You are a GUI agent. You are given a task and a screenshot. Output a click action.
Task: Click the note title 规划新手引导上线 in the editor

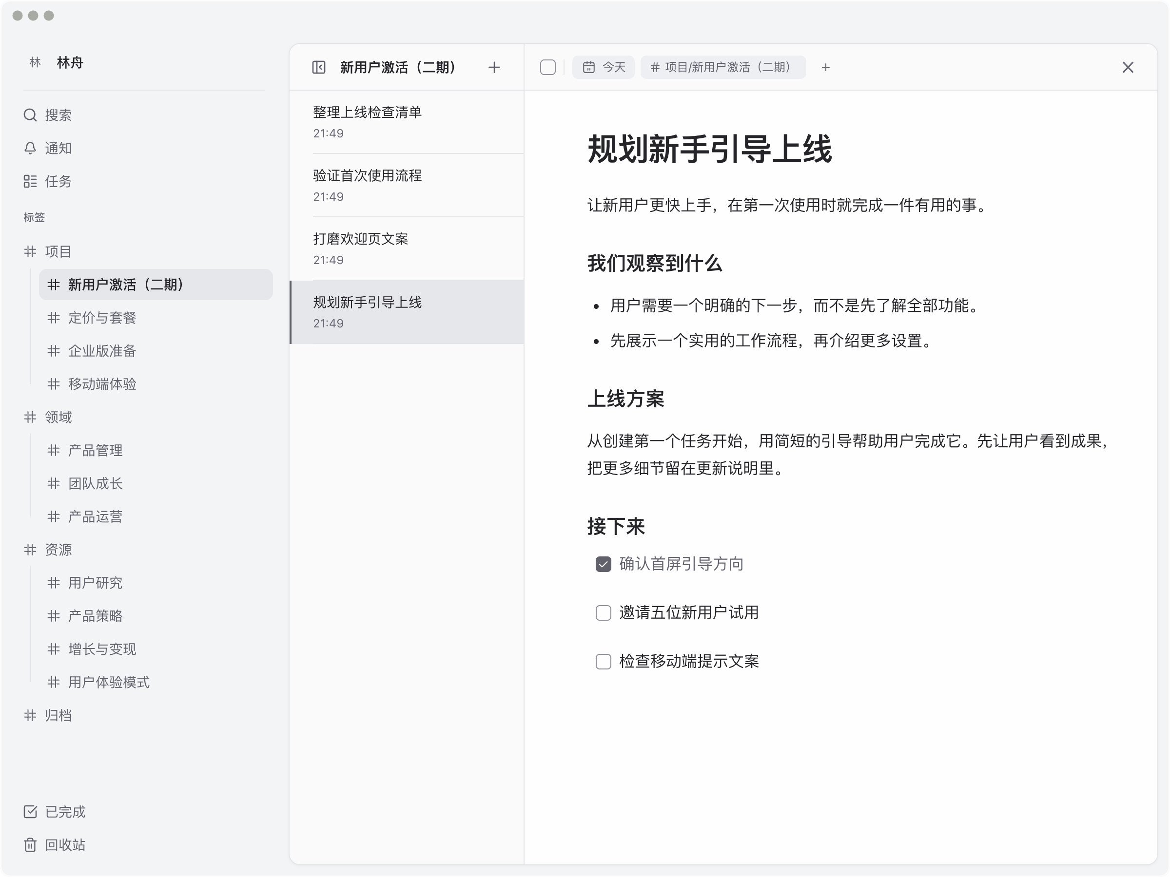[710, 149]
